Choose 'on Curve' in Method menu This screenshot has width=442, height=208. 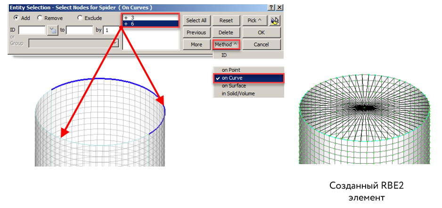tap(248, 78)
